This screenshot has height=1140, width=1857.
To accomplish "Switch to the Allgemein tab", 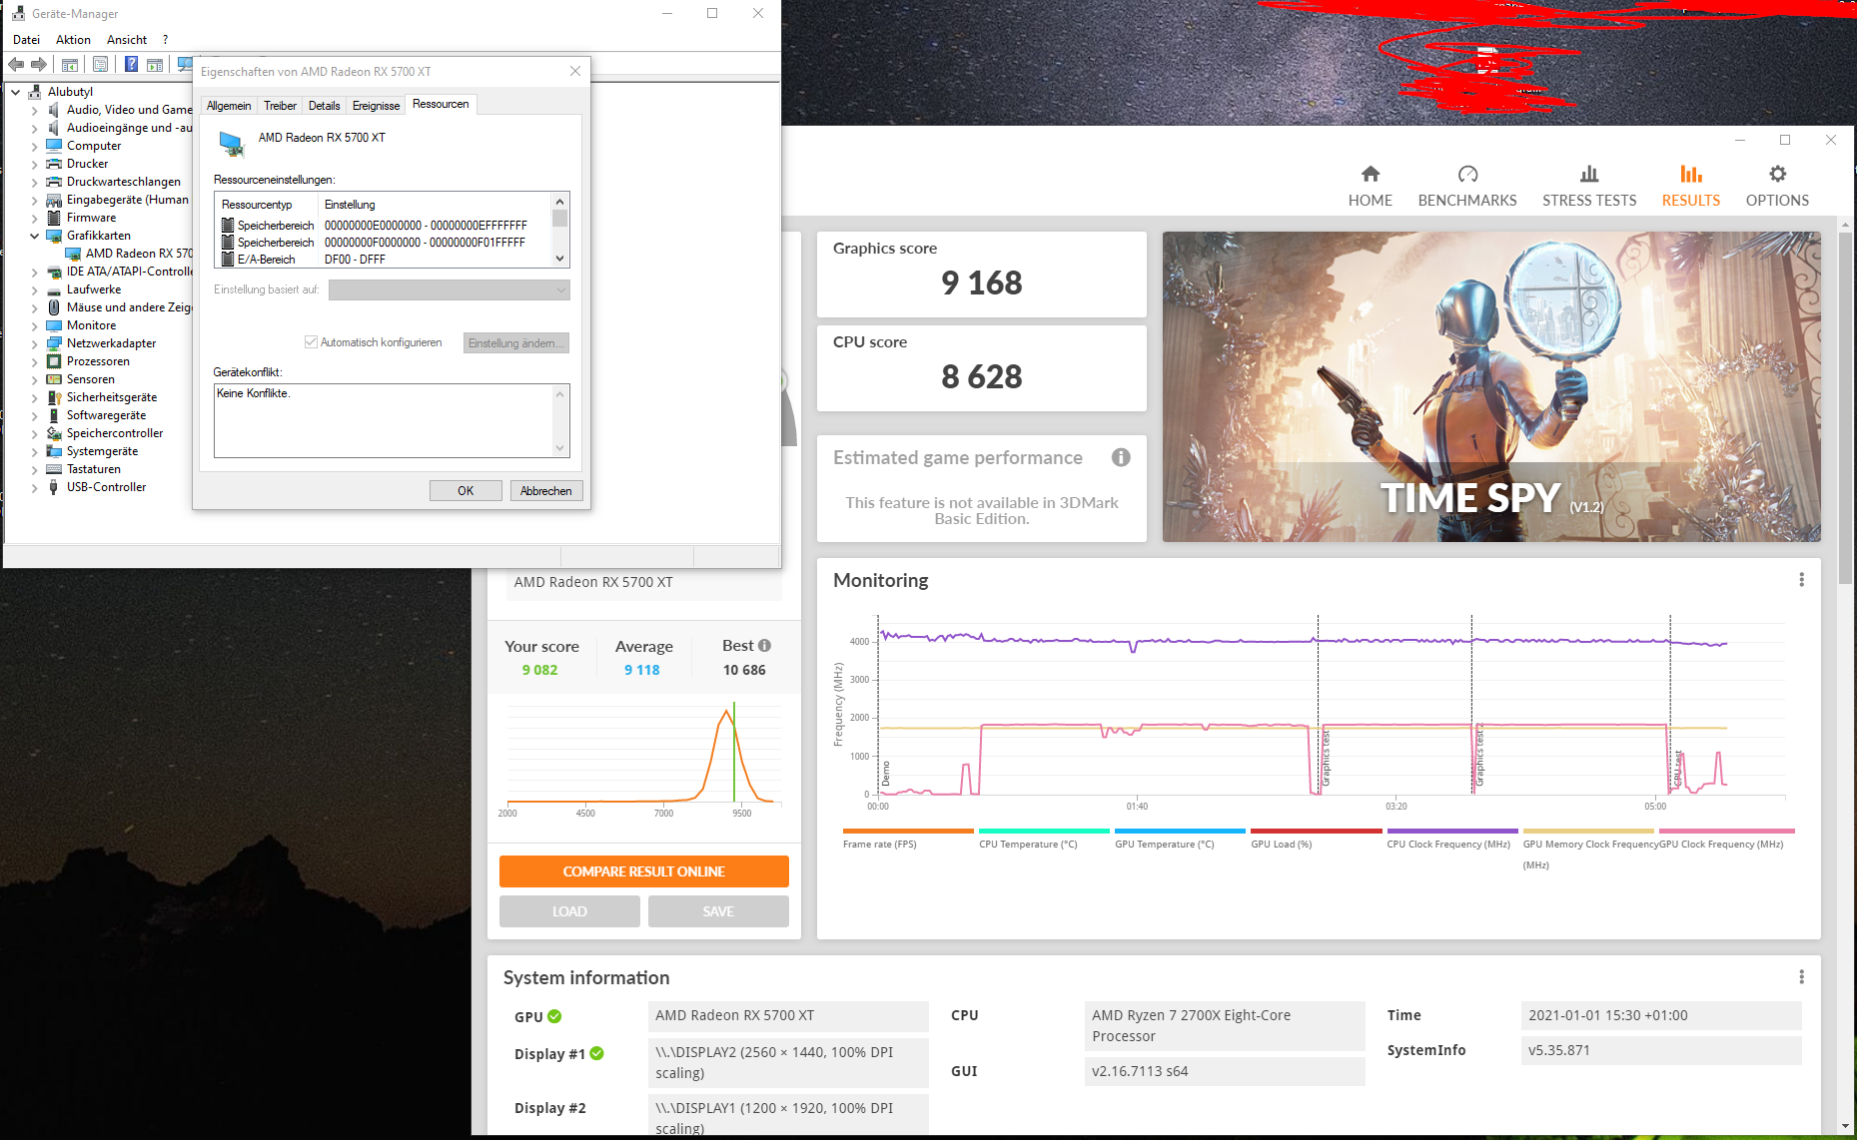I will click(229, 106).
